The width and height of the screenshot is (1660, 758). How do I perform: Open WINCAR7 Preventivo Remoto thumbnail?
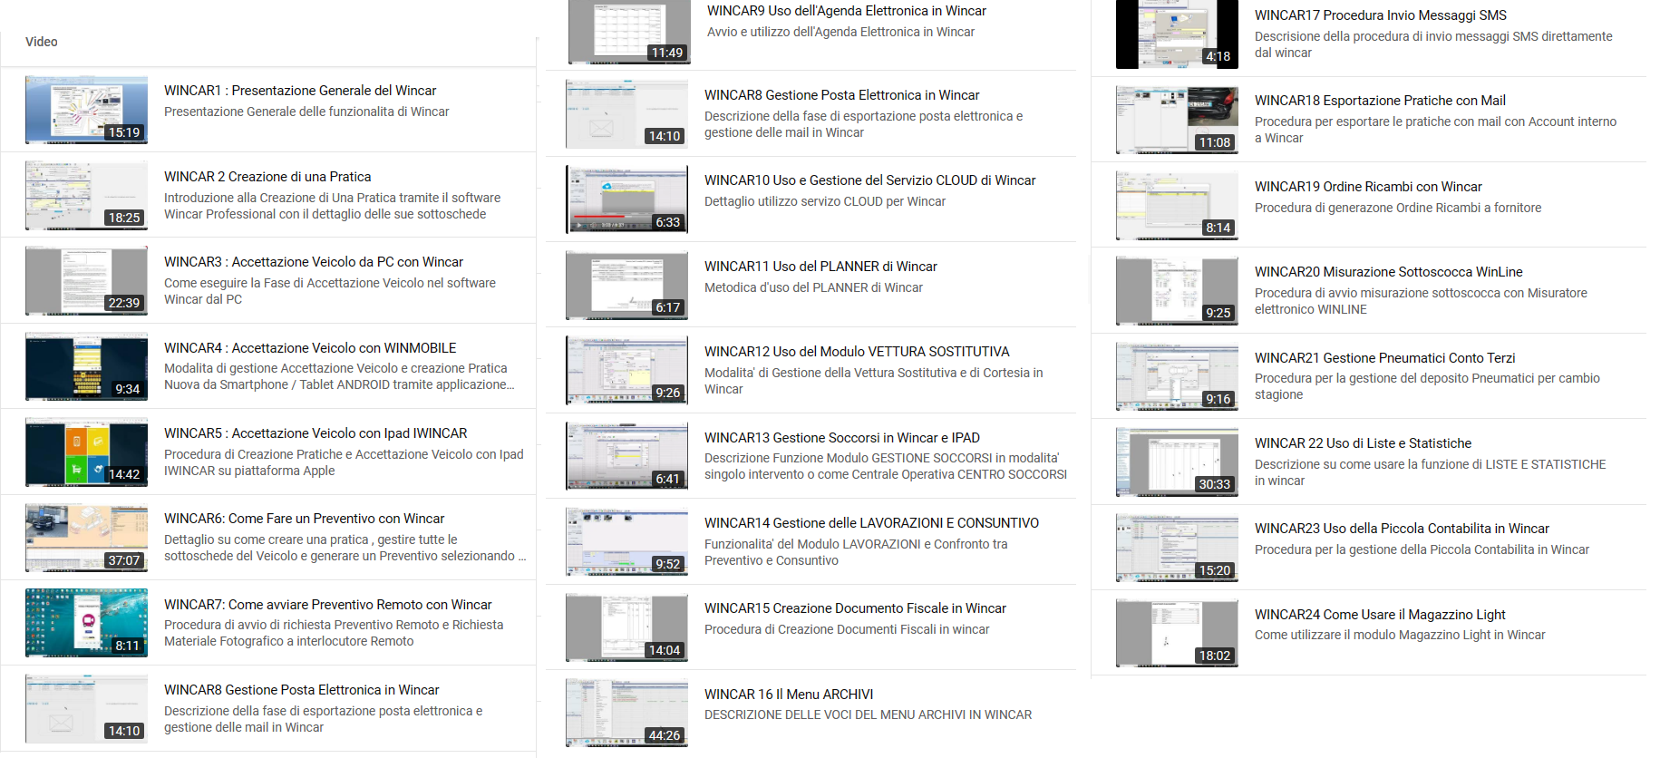[86, 623]
